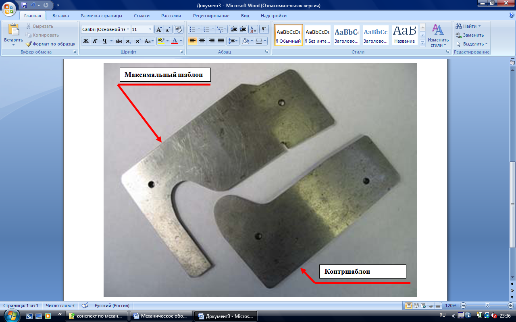Open the font size dropdown
Viewport: 516px width, 322px height.
coord(150,29)
